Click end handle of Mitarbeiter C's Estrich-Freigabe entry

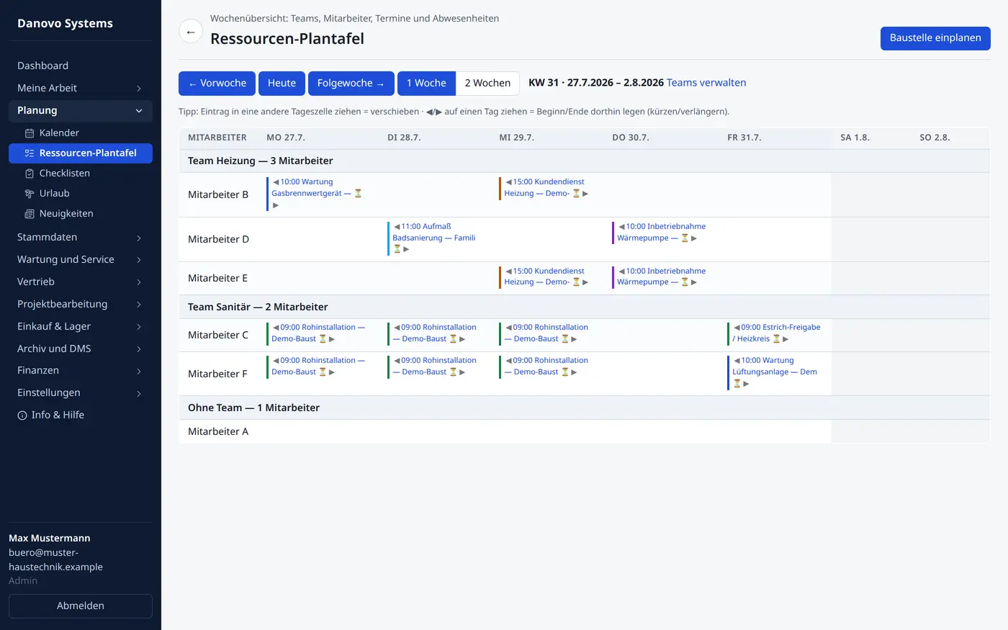click(786, 339)
